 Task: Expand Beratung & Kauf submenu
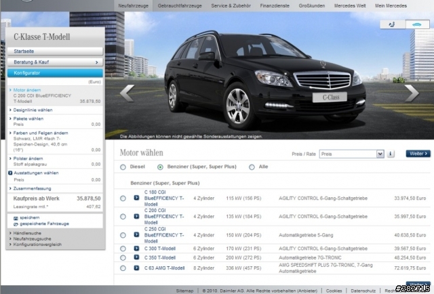pyautogui.click(x=55, y=62)
